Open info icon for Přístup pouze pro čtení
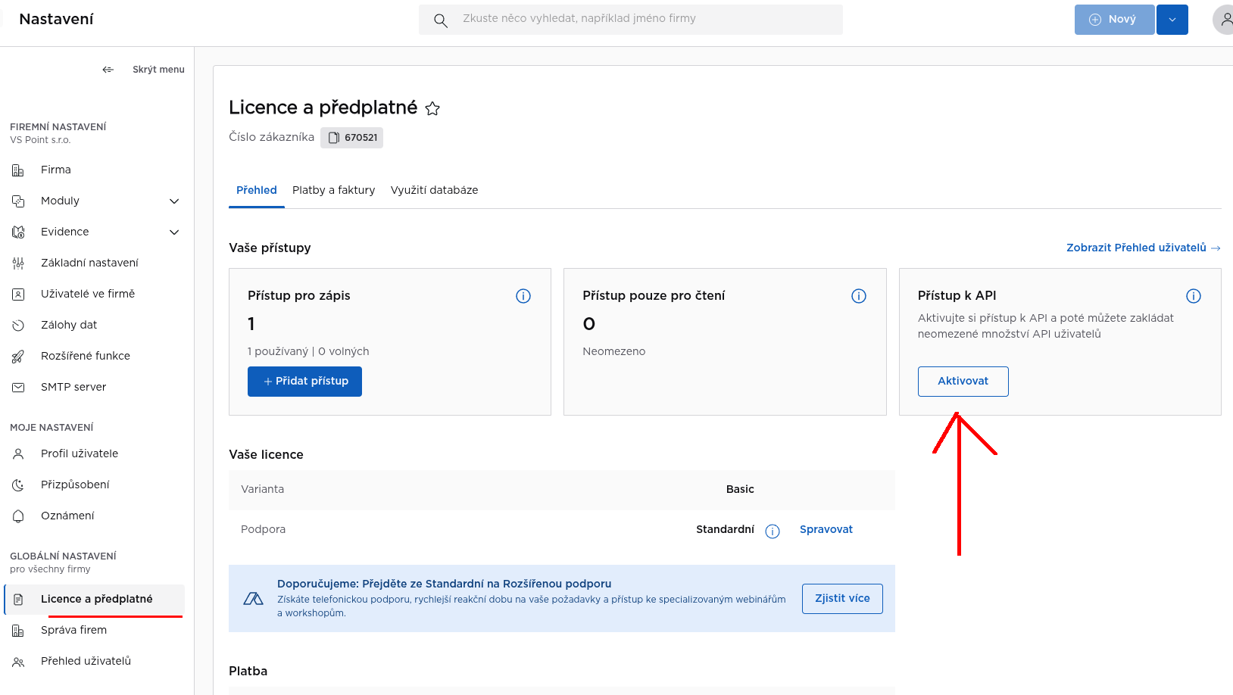This screenshot has width=1233, height=695. (859, 296)
